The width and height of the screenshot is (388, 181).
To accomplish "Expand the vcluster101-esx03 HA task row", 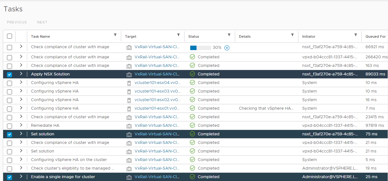I will [x=21, y=91].
